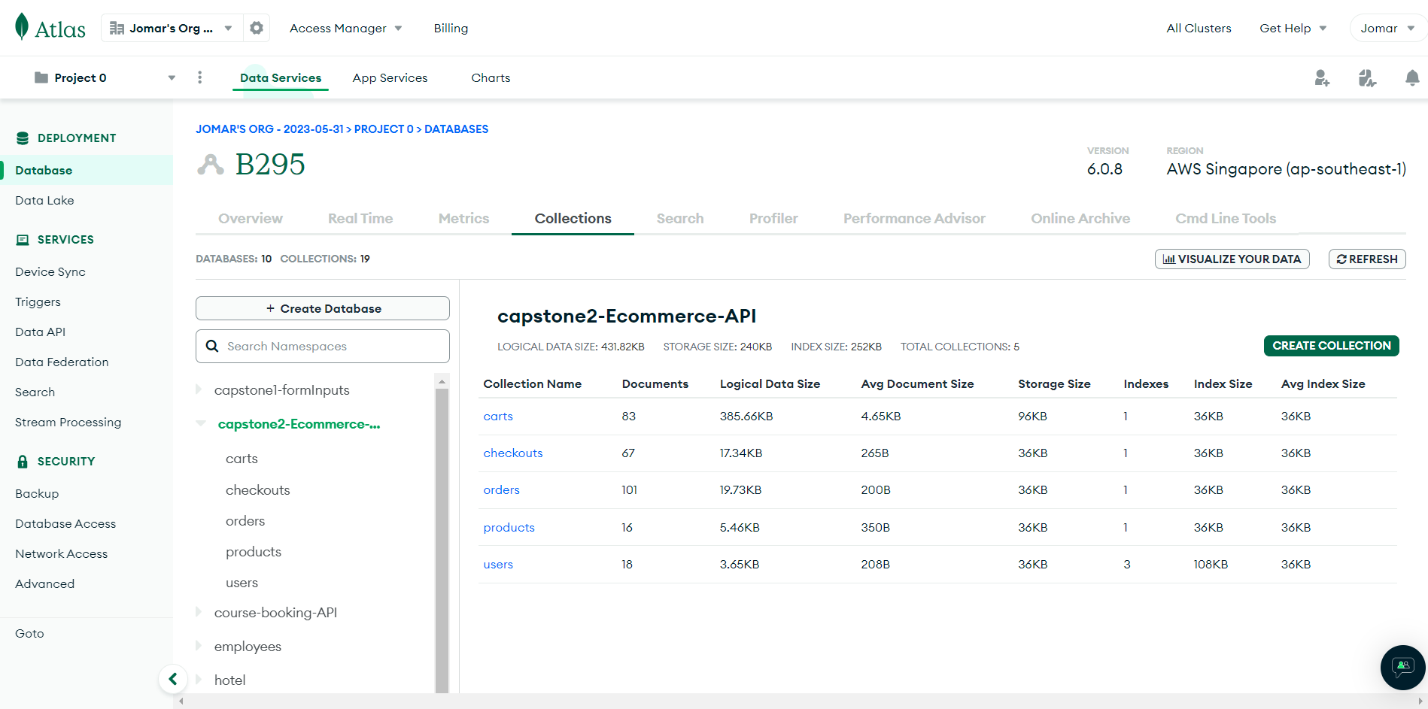Open the products collection link
The width and height of the screenshot is (1428, 709).
509,527
